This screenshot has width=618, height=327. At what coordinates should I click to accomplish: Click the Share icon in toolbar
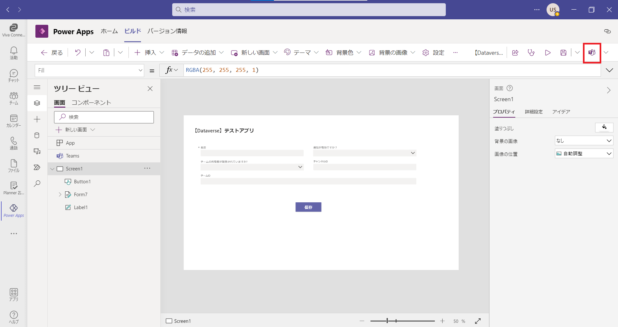(515, 53)
